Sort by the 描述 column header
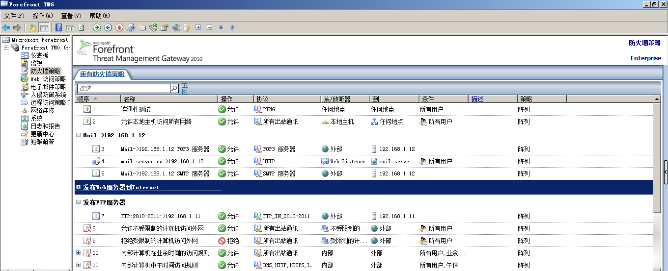This screenshot has height=271, width=668. coord(493,99)
